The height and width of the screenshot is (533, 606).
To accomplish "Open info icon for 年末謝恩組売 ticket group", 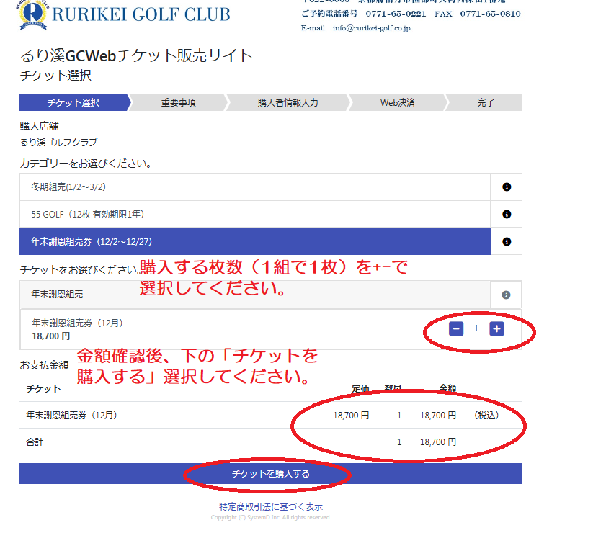I will point(506,295).
